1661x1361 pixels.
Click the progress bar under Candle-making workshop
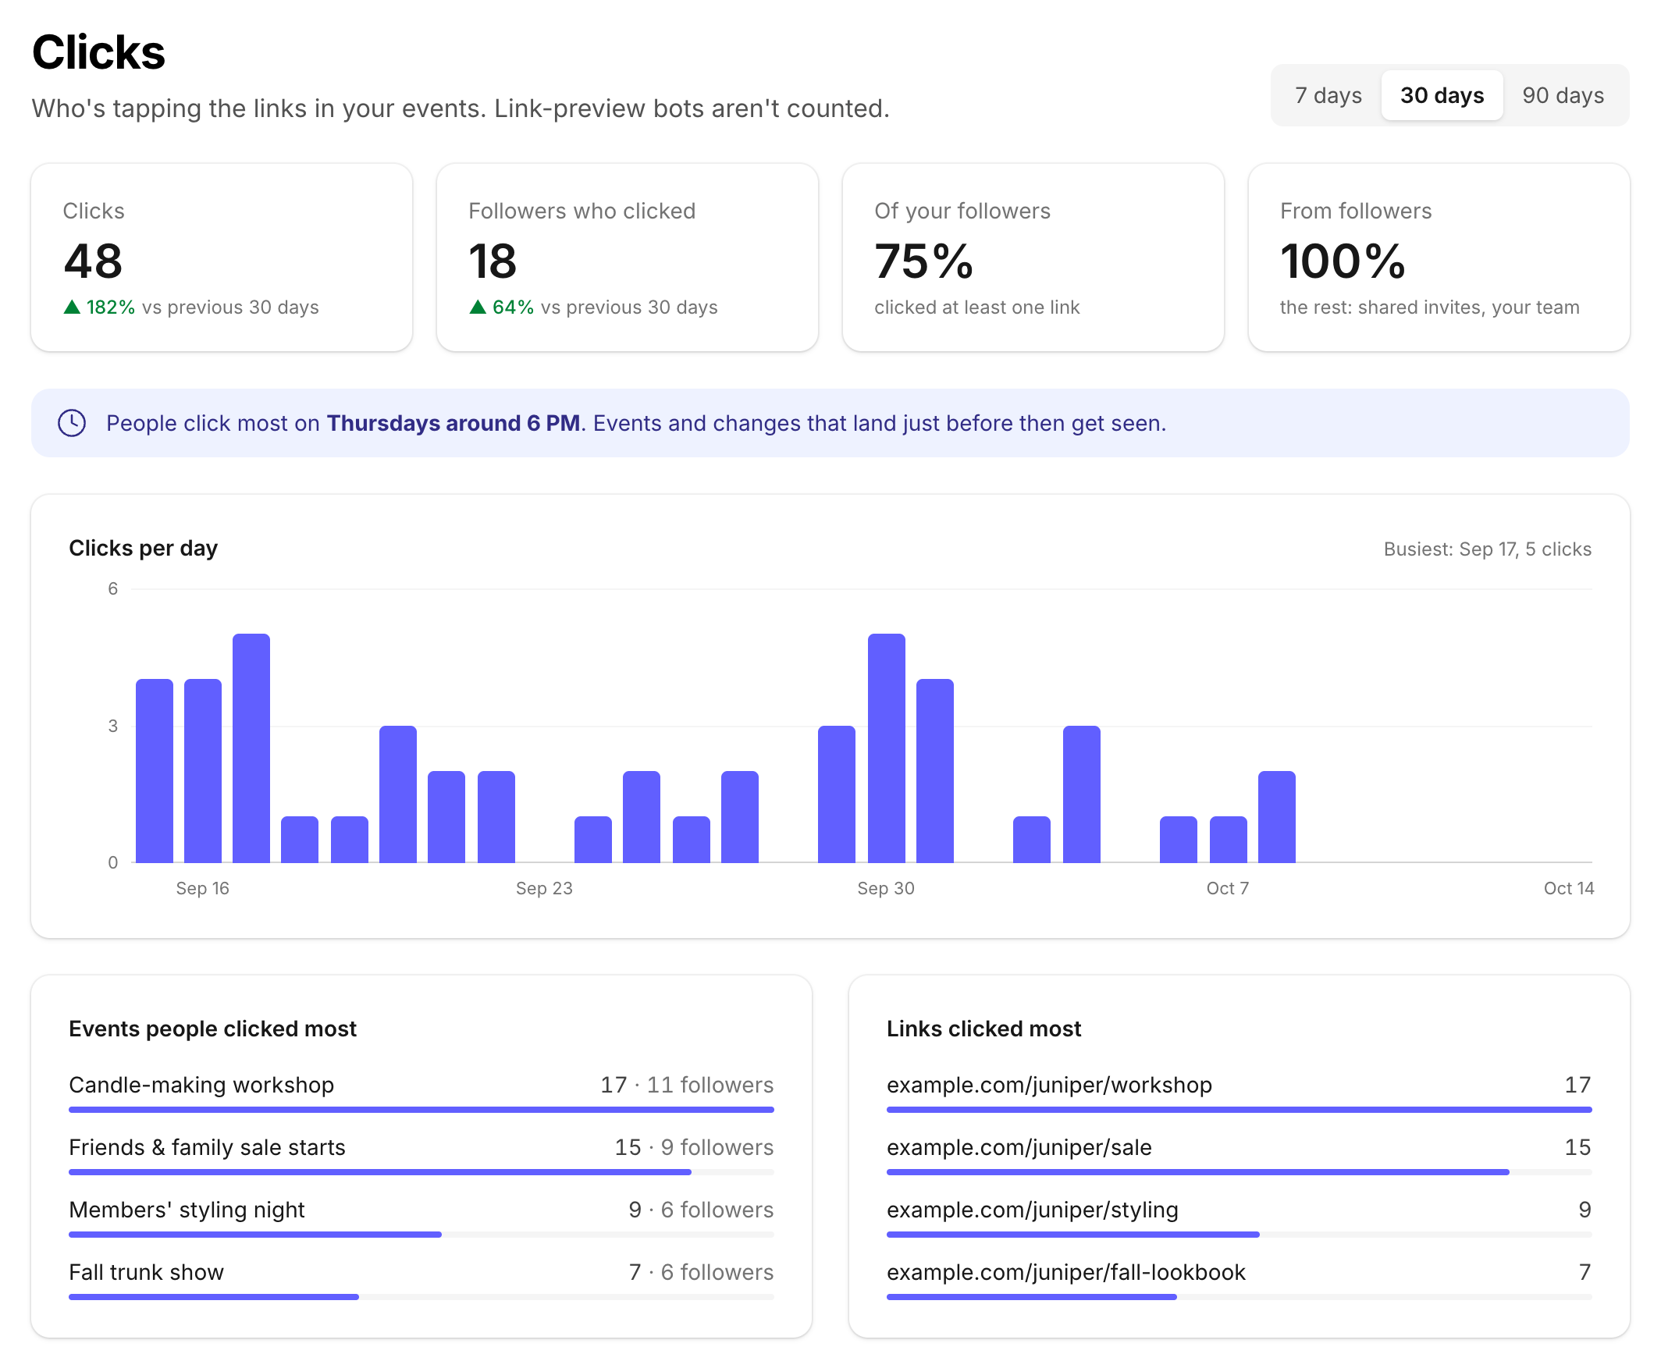[421, 1110]
